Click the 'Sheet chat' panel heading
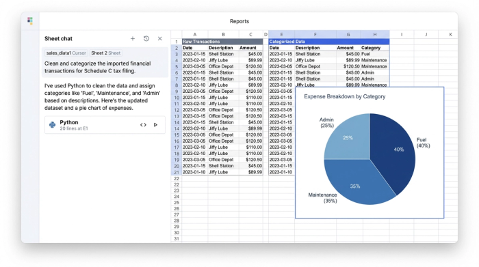This screenshot has height=267, width=479. click(x=58, y=39)
